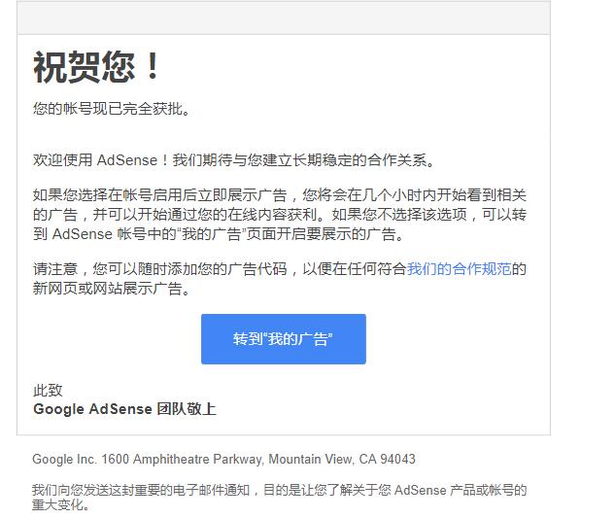The image size is (616, 518).
Task: Click the 此致 closing text
Action: point(48,391)
